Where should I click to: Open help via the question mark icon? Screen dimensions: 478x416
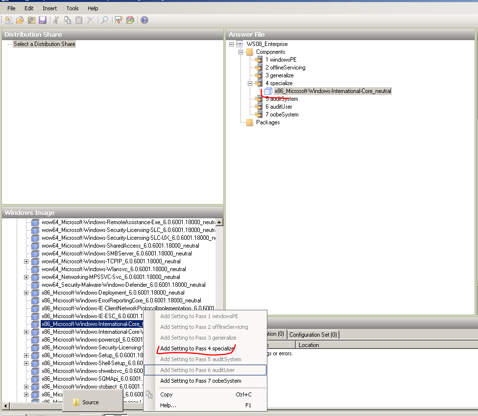point(144,20)
